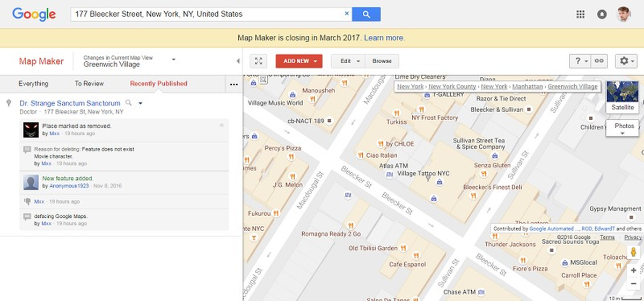Viewport: 644px width, 301px height.
Task: Open the ADD NEW dropdown
Action: (x=299, y=61)
